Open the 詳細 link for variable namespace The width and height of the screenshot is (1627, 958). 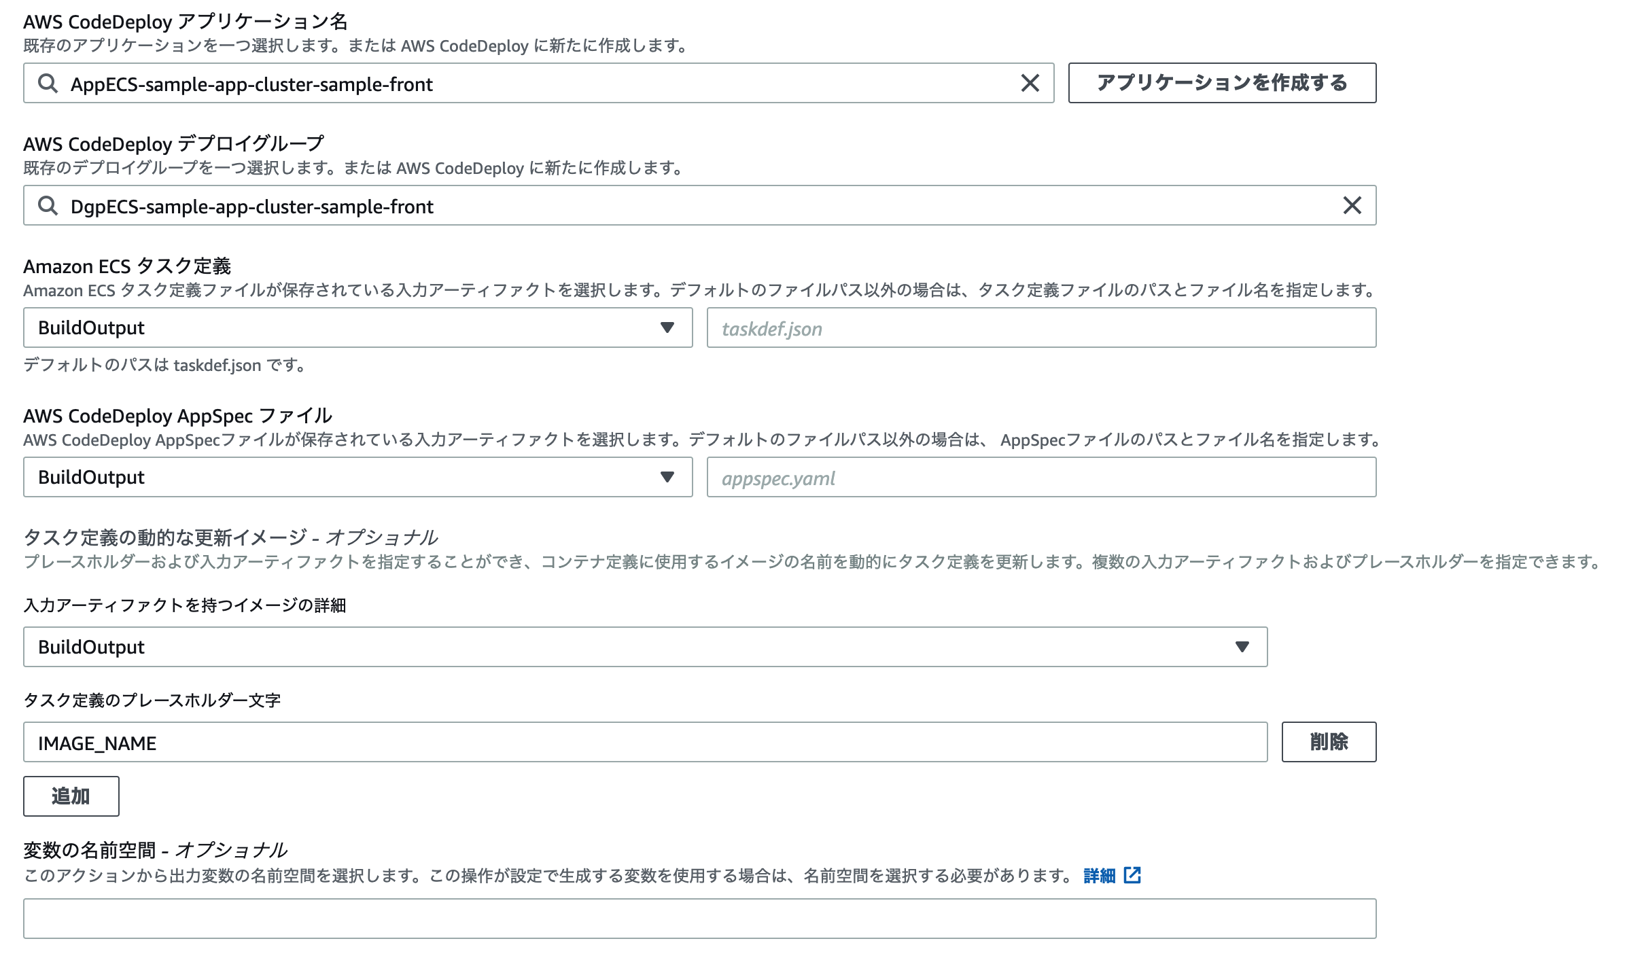point(1099,876)
